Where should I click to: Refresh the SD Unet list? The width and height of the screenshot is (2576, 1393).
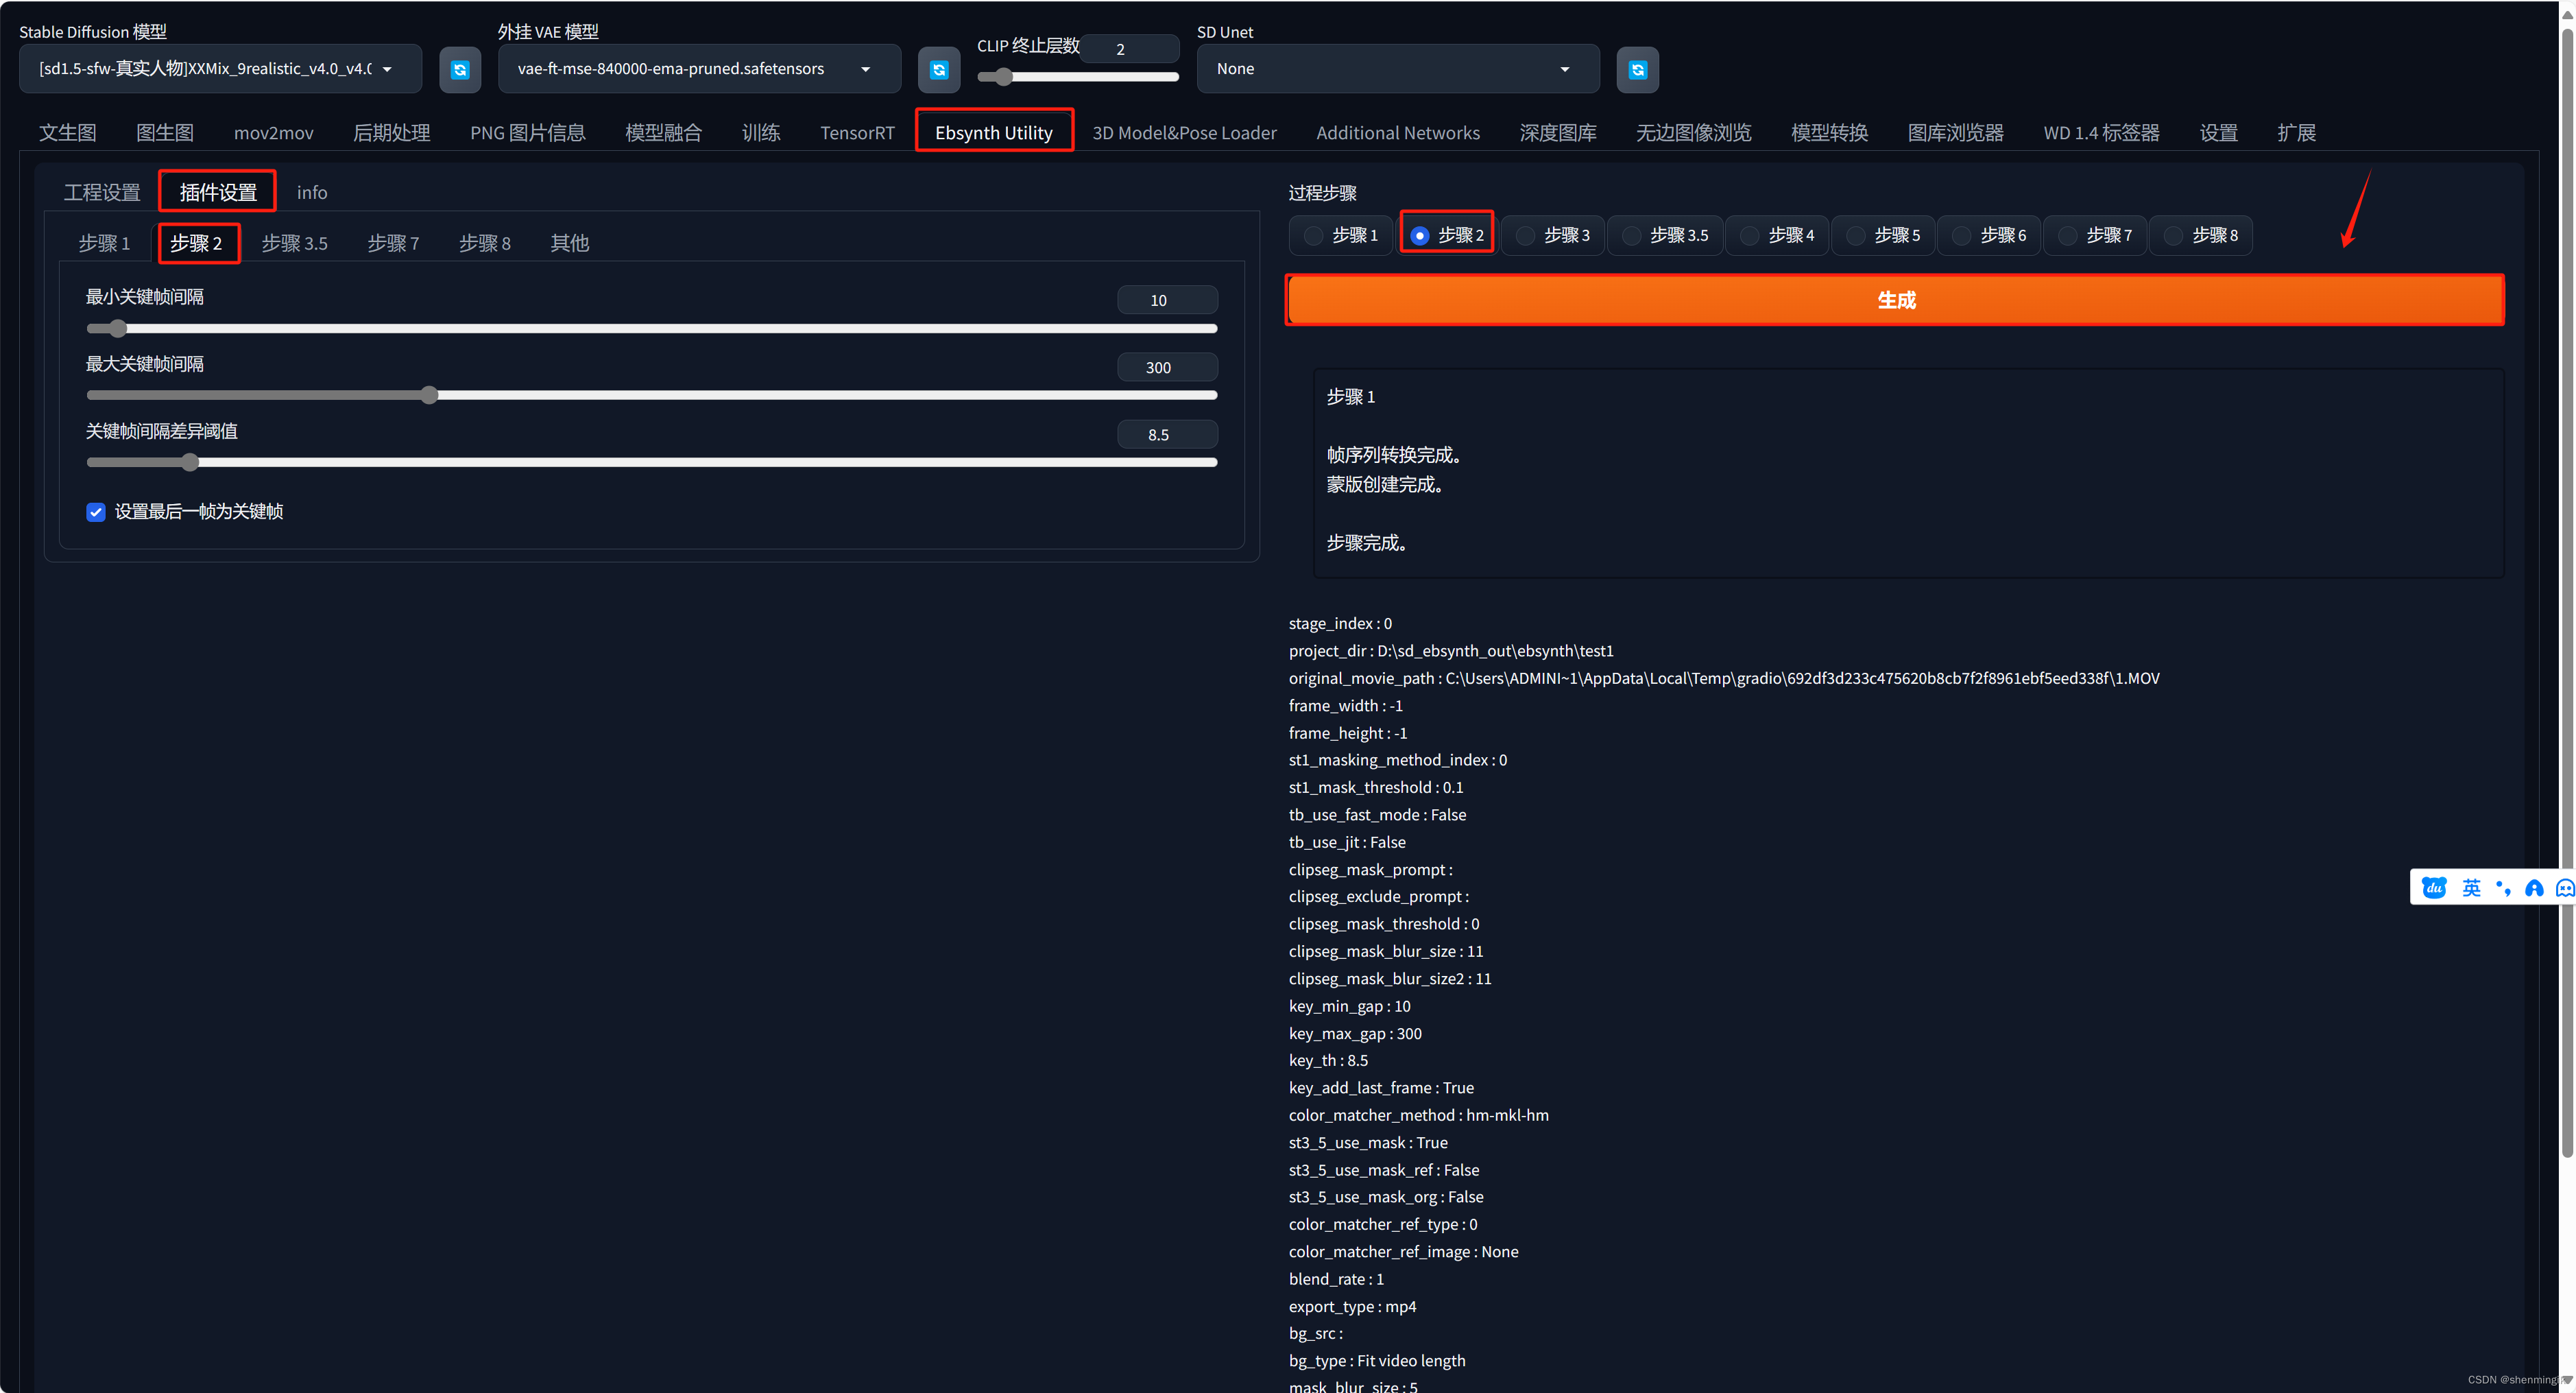[x=1637, y=69]
